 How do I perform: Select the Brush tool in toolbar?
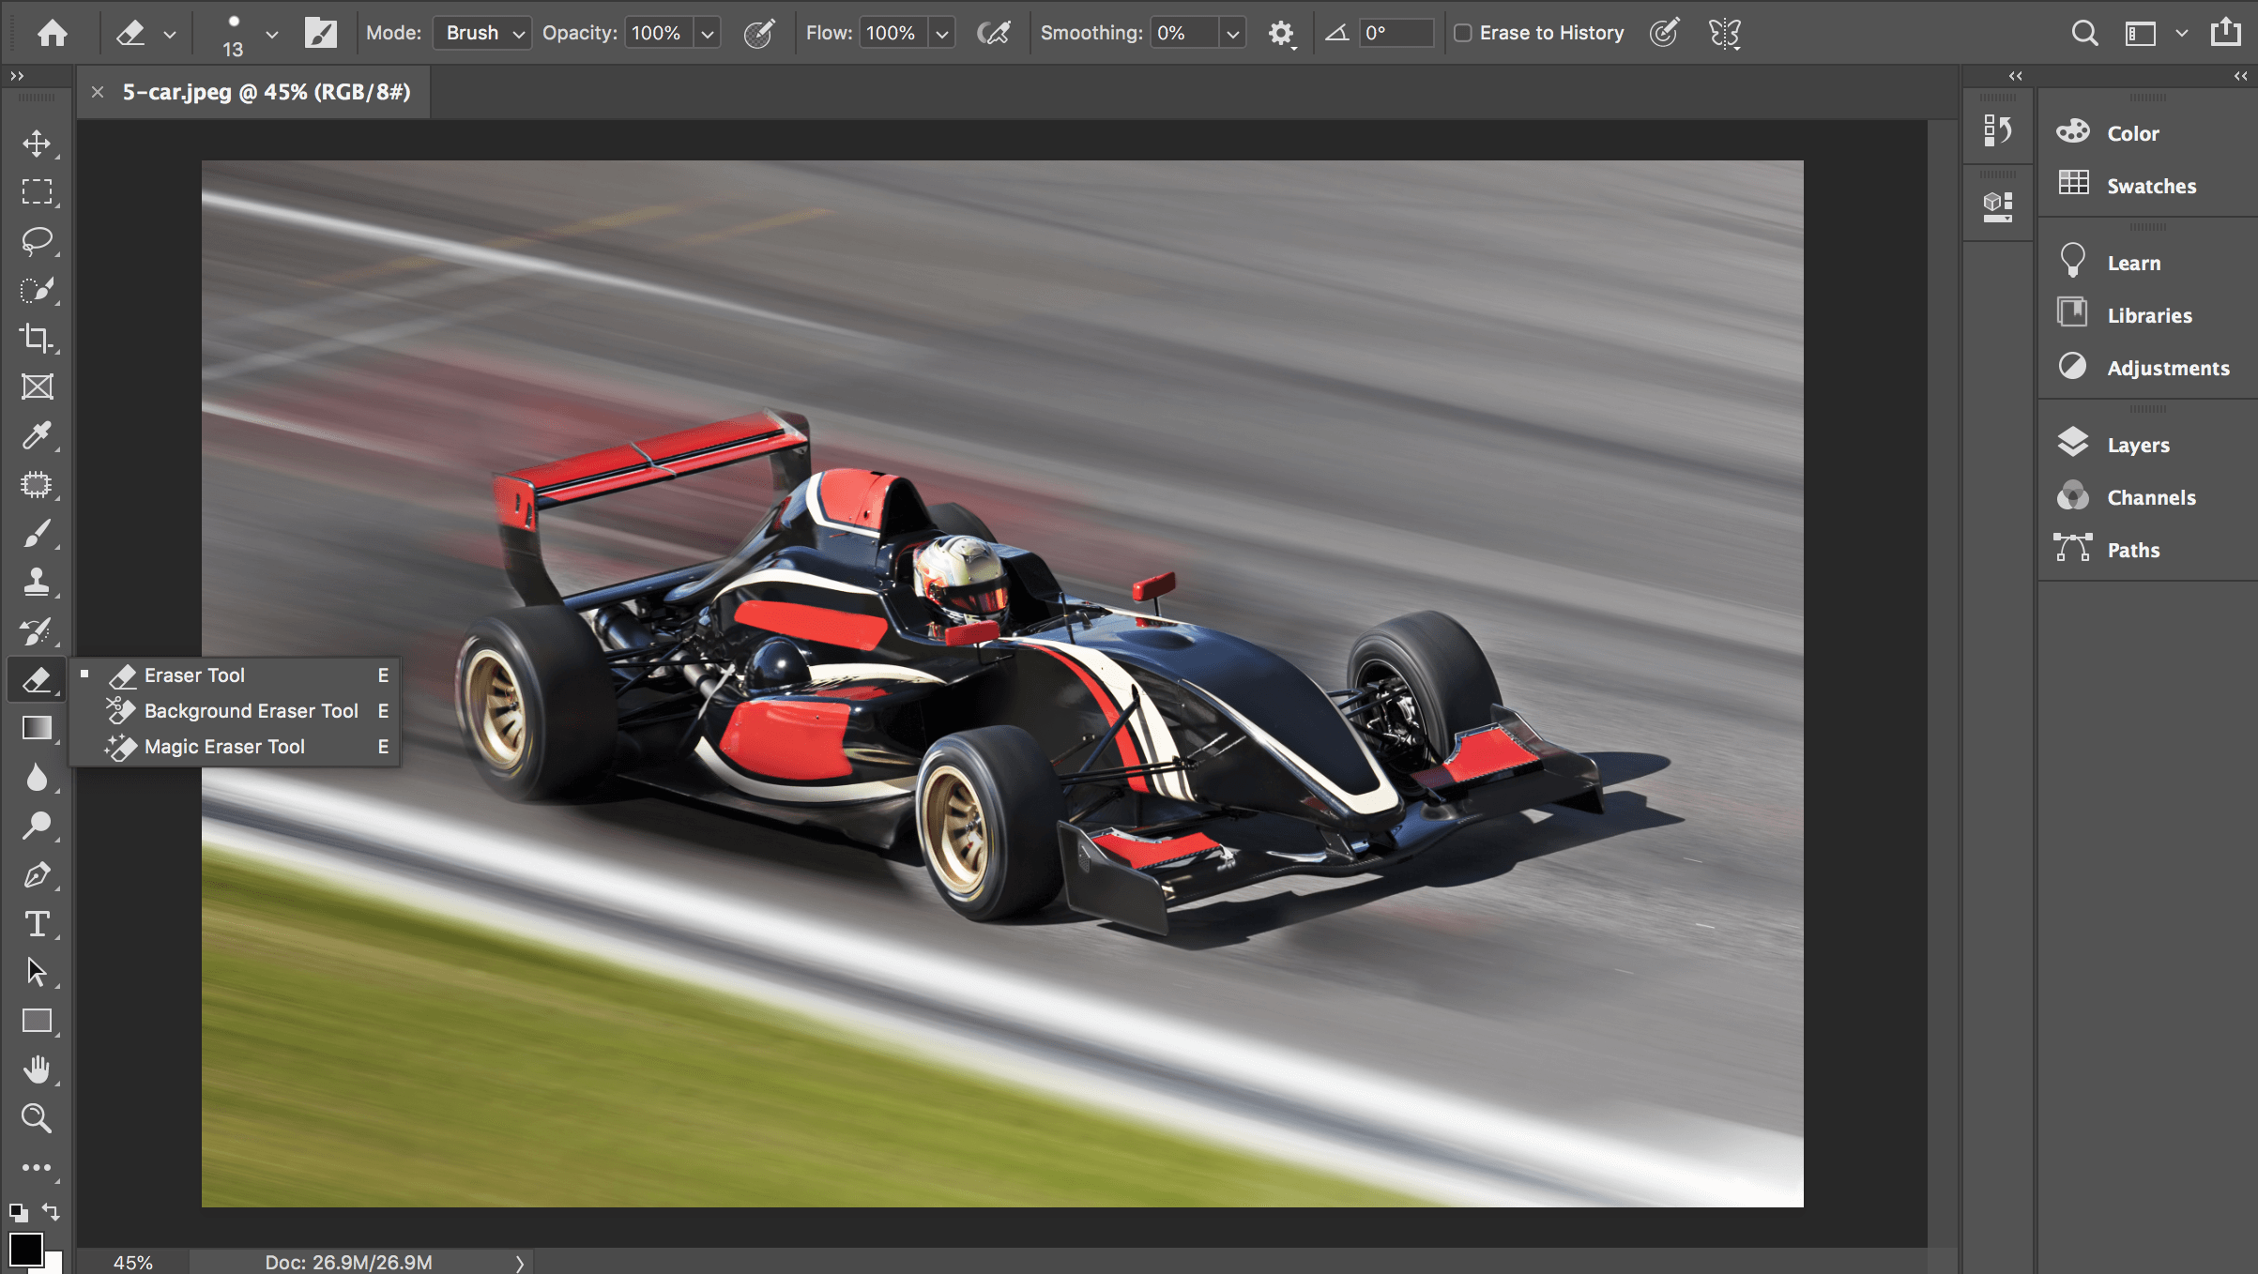tap(37, 533)
